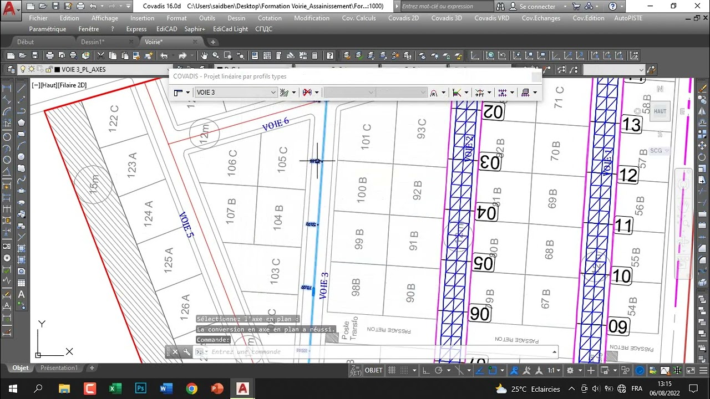Open the Fichier menu

(38, 18)
